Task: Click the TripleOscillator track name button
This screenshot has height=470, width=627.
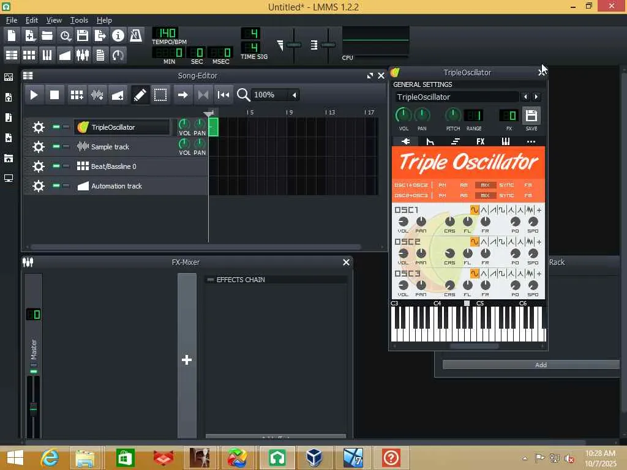Action: (x=122, y=127)
